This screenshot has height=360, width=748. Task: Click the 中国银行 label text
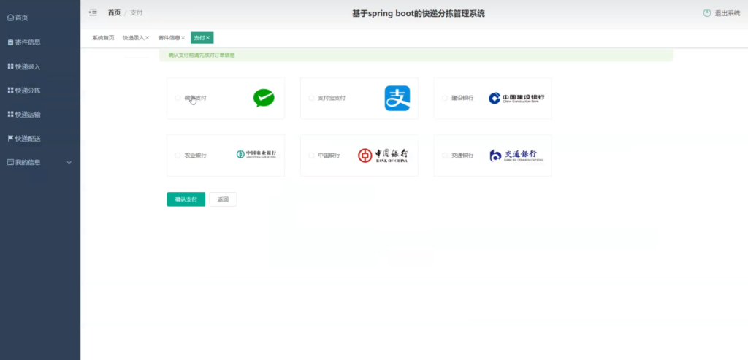point(329,155)
